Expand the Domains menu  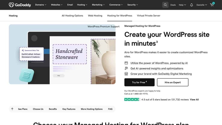tap(41, 5)
